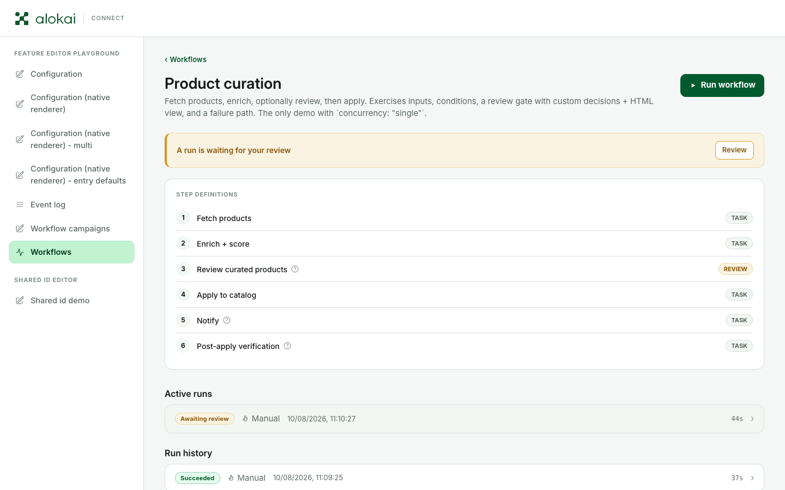This screenshot has height=490, width=785.
Task: Expand the Awaiting review run chevron
Action: tap(752, 419)
